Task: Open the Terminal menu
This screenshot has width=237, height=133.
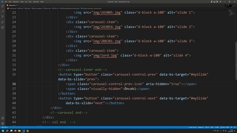Action: [36, 1]
